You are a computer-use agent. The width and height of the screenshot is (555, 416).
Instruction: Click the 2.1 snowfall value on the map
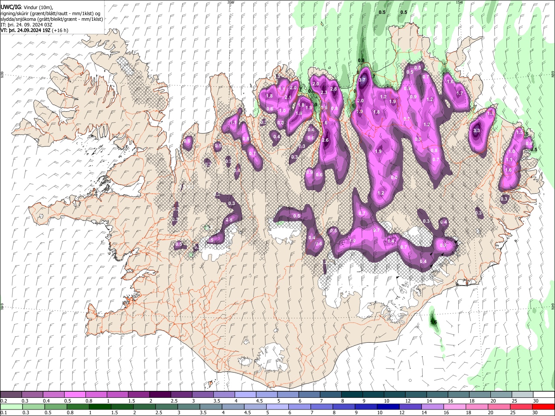pos(287,97)
